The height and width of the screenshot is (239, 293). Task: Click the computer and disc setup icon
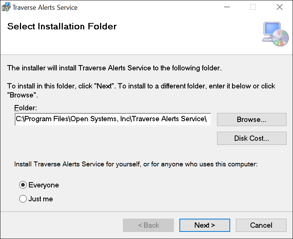[275, 34]
